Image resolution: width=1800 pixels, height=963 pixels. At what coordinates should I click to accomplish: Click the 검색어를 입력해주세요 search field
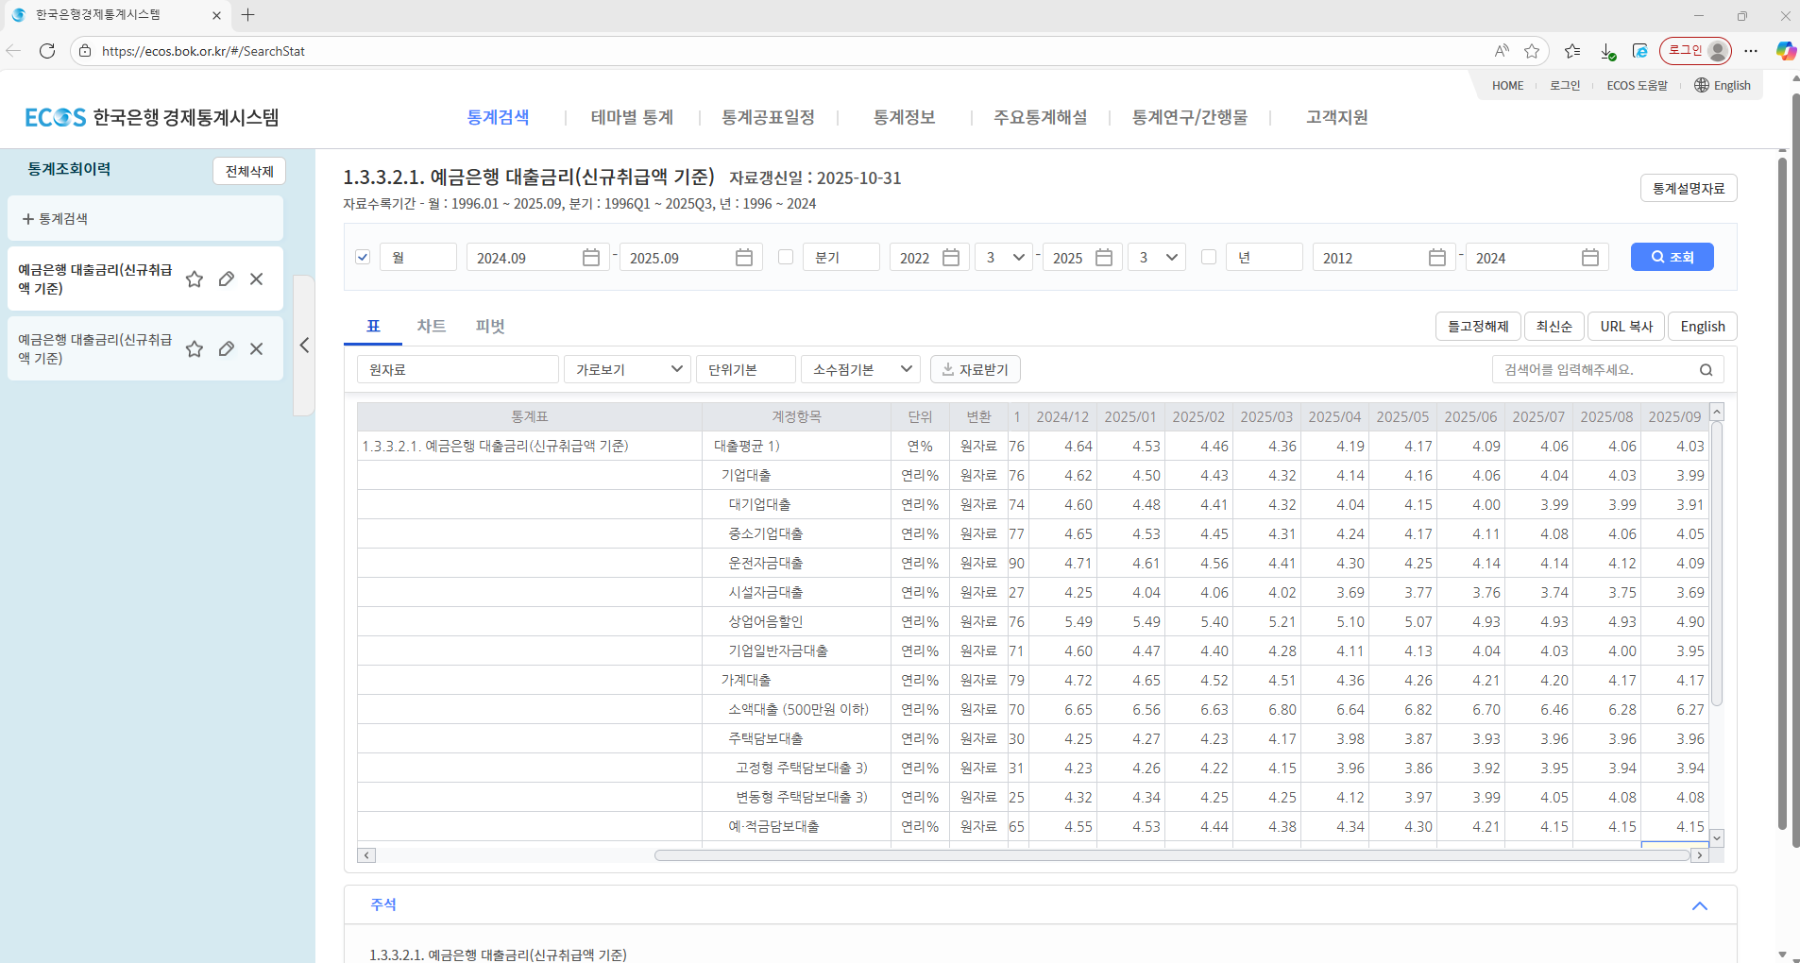(1598, 370)
